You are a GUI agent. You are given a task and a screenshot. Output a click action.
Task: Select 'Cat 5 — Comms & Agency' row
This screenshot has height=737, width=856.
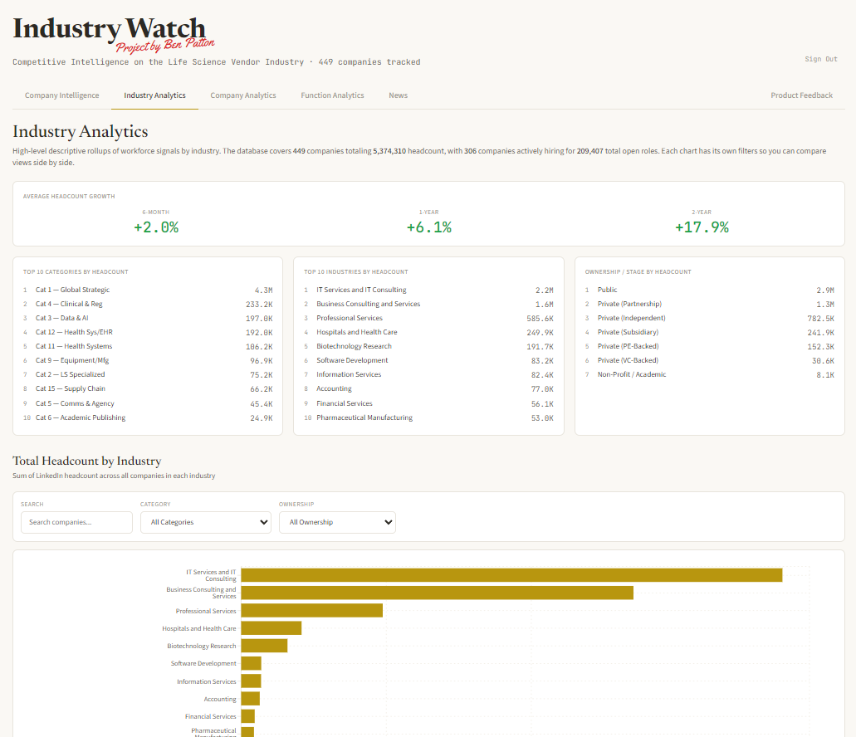[x=148, y=403]
